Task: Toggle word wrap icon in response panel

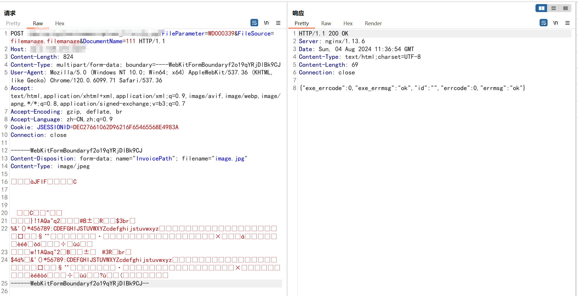Action: pyautogui.click(x=543, y=23)
